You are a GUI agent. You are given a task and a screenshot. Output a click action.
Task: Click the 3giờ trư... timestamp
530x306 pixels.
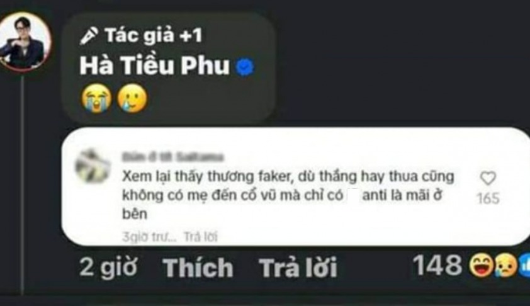point(149,237)
